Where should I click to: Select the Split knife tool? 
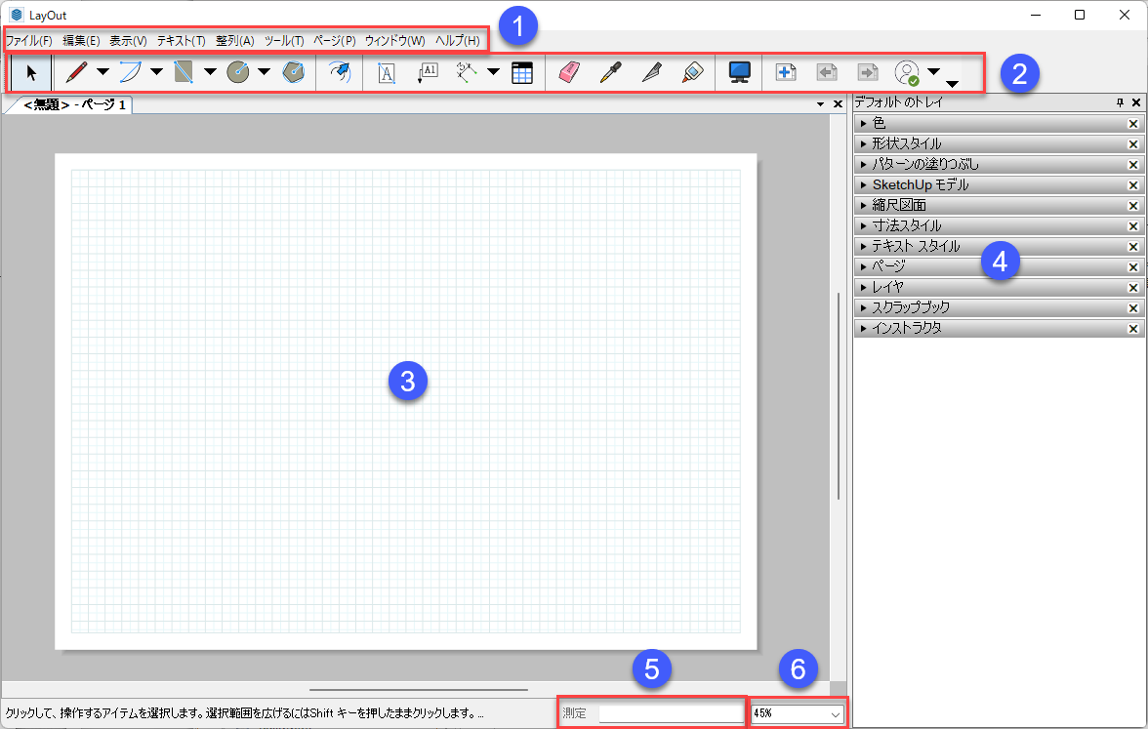click(x=651, y=73)
